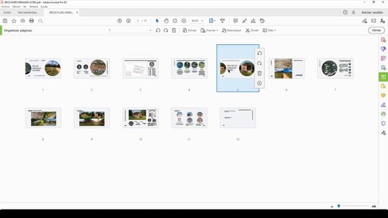Select page 10 thumbnail
The height and width of the screenshot is (218, 388).
(x=140, y=118)
